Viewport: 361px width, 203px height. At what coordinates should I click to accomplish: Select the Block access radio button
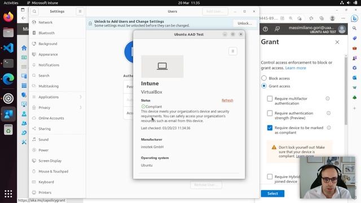tap(264, 78)
